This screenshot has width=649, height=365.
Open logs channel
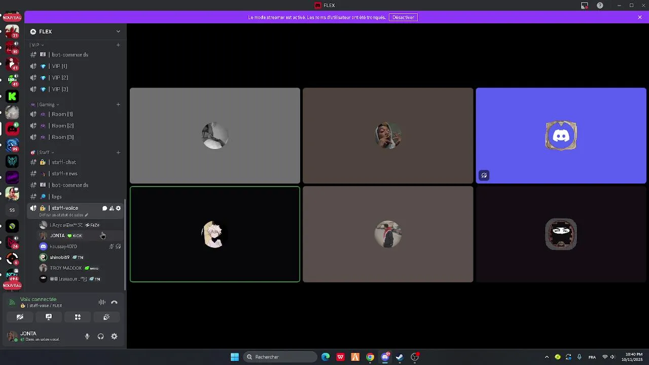[76, 197]
